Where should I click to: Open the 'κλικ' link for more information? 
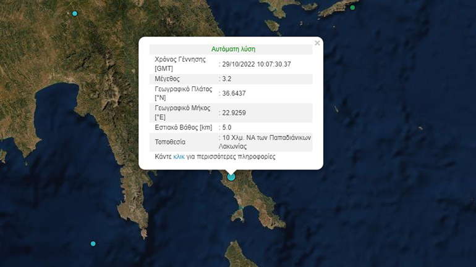(x=179, y=157)
